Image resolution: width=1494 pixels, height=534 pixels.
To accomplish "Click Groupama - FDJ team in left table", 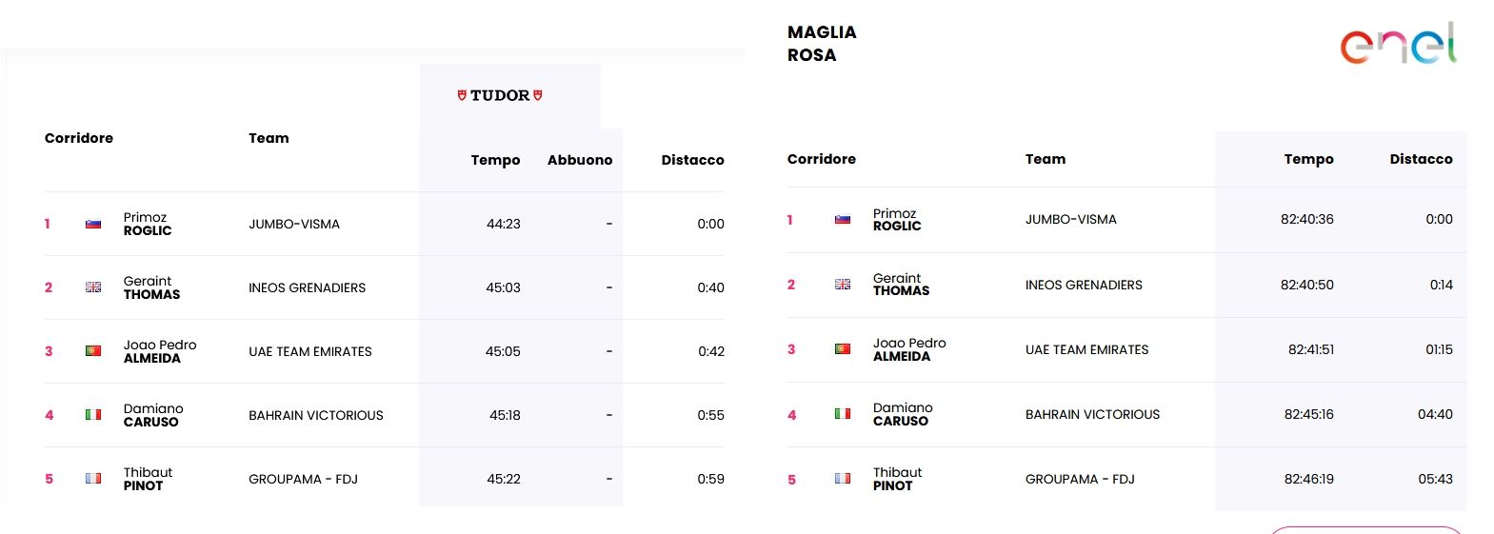I will click(x=303, y=479).
